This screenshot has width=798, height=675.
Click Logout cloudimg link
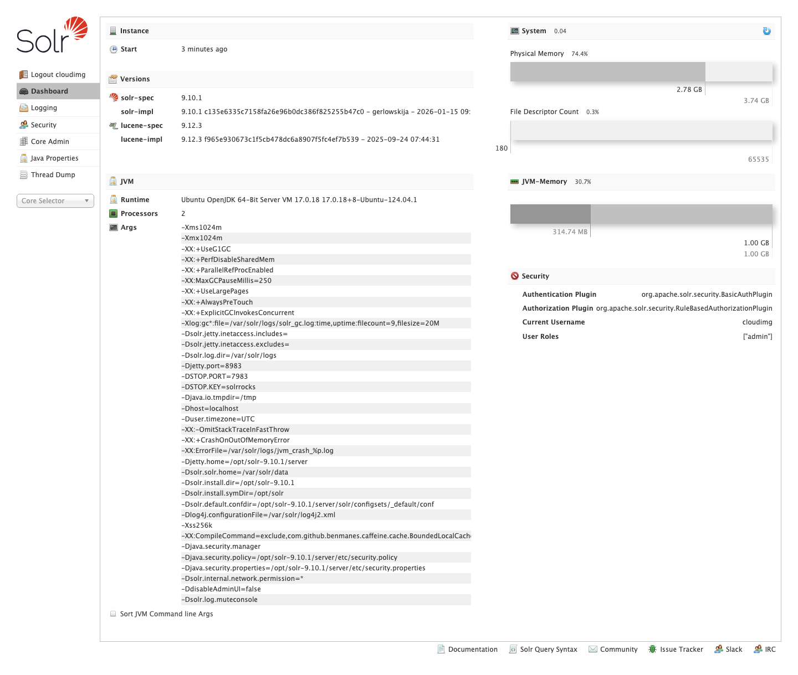(58, 75)
